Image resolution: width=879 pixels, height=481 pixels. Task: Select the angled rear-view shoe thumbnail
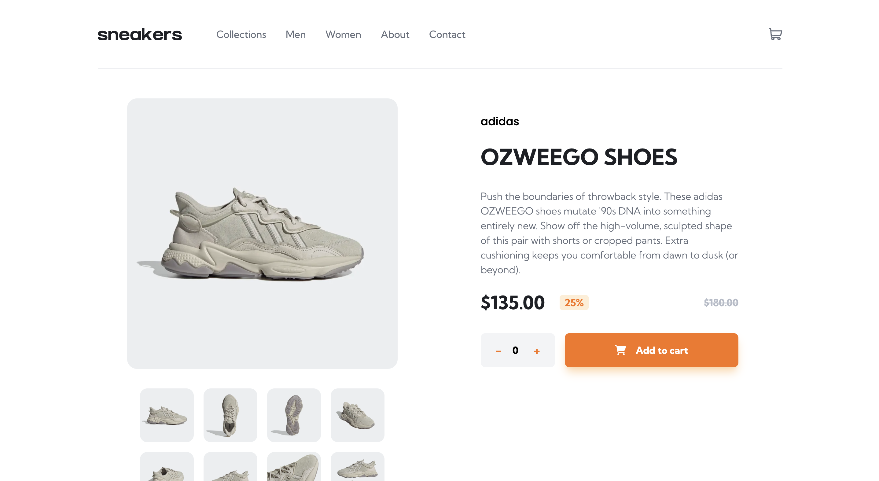click(357, 415)
